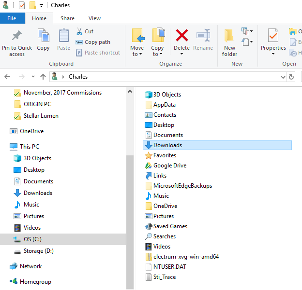Image resolution: width=302 pixels, height=290 pixels.
Task: Select November, 2017 Commissions in navigation pane
Action: point(63,93)
